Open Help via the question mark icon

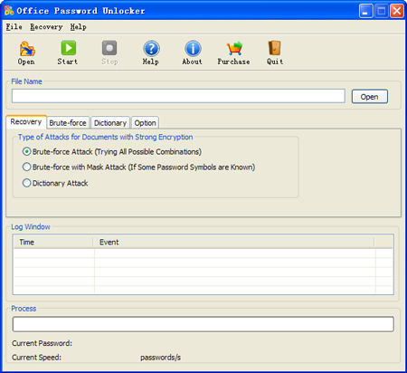pos(151,48)
